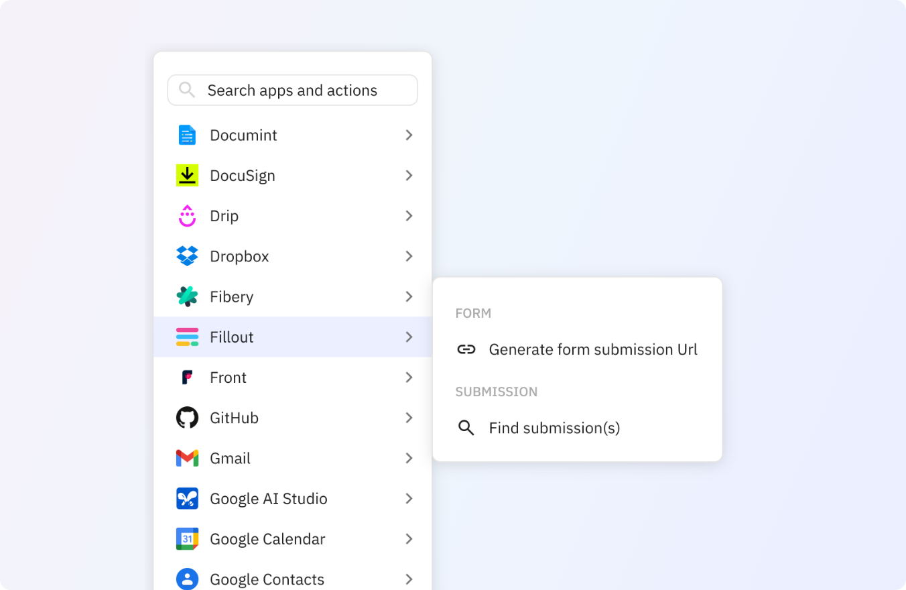Expand the Fibery row chevron

pos(409,296)
